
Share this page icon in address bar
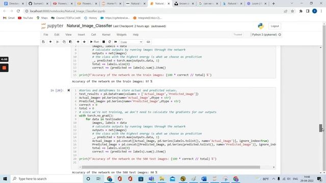pos(285,11)
